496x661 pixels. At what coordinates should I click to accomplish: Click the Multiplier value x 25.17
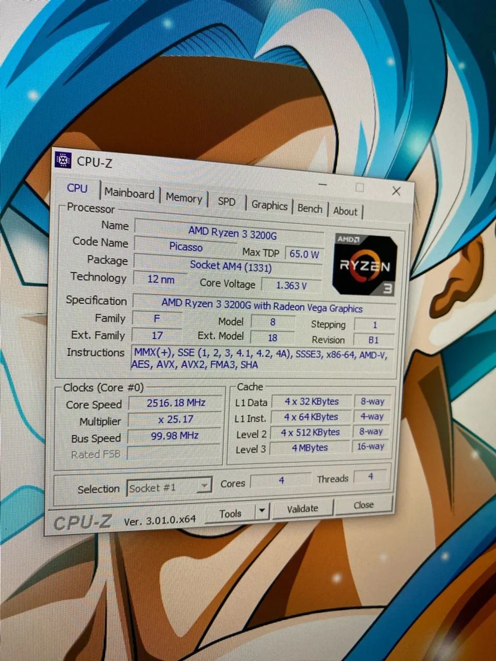[x=175, y=419]
